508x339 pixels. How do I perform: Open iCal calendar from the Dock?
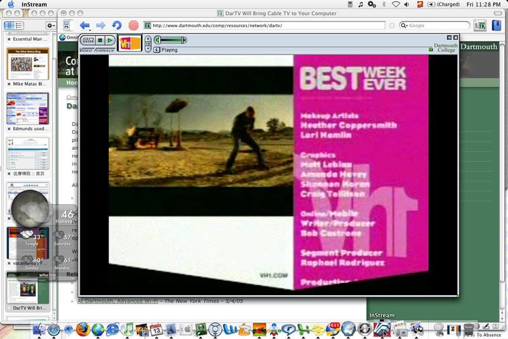pyautogui.click(x=156, y=329)
